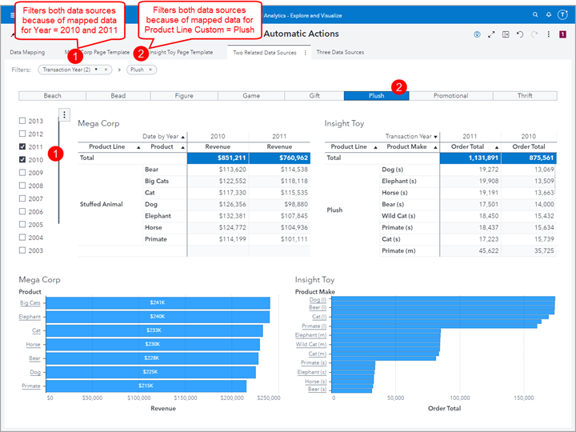Remove the Plush filter breadcrumb with its x
The image size is (576, 432).
click(150, 70)
